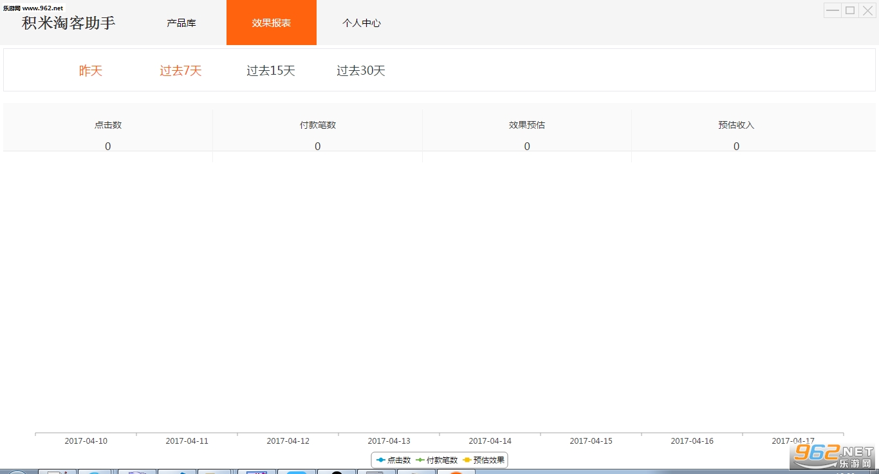Close the application window
This screenshot has width=879, height=474.
click(867, 10)
